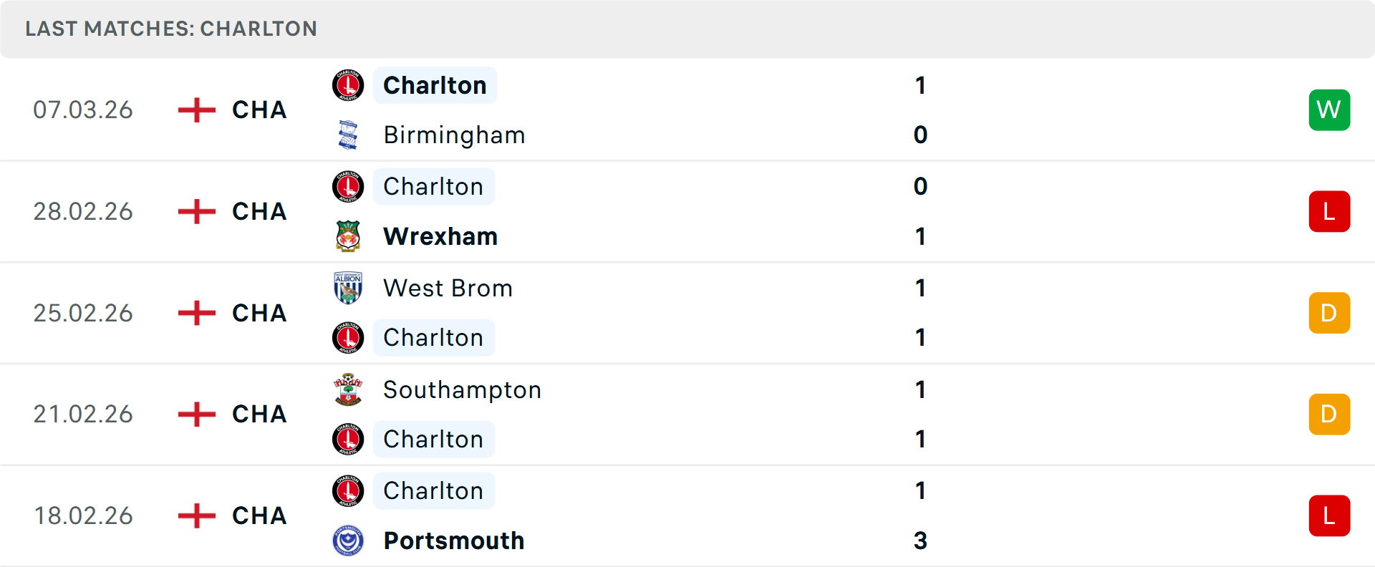The image size is (1375, 567).
Task: Click England flag beside 28.02.26 match
Action: pyautogui.click(x=197, y=211)
